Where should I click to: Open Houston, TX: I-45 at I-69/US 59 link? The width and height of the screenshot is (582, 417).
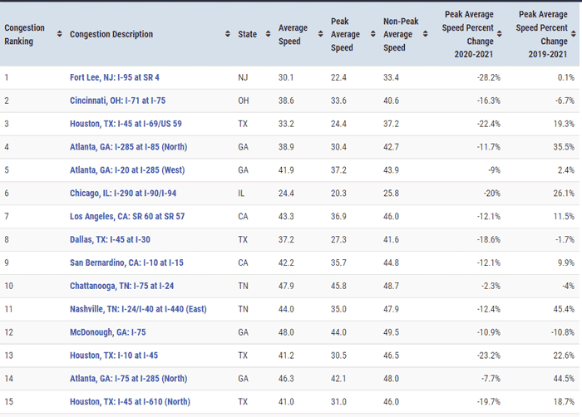click(x=126, y=124)
